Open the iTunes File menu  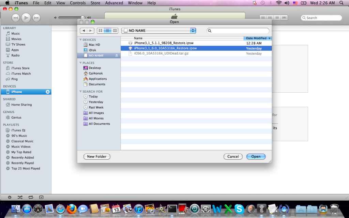[36, 3]
